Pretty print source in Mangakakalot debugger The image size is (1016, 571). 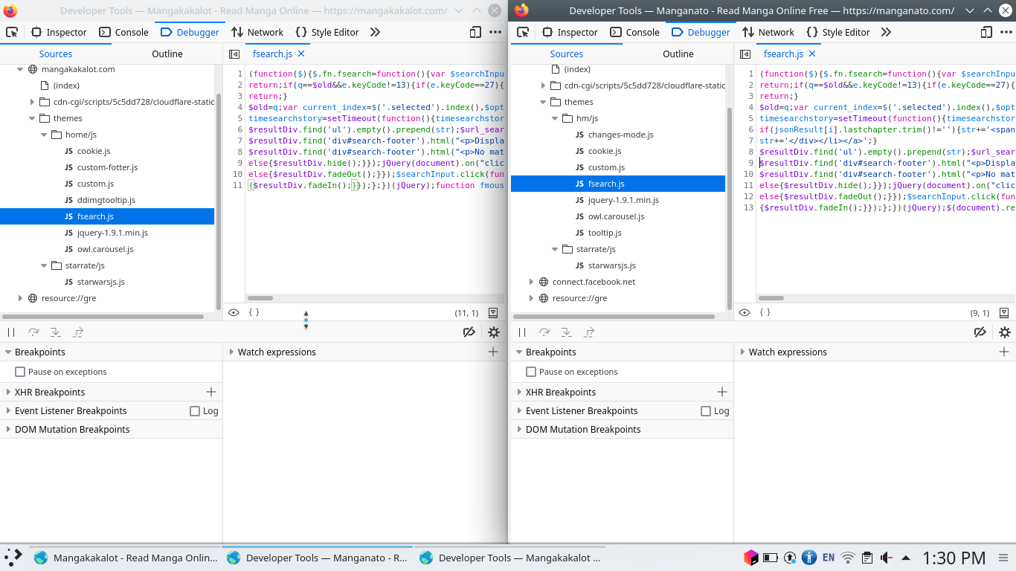point(254,313)
